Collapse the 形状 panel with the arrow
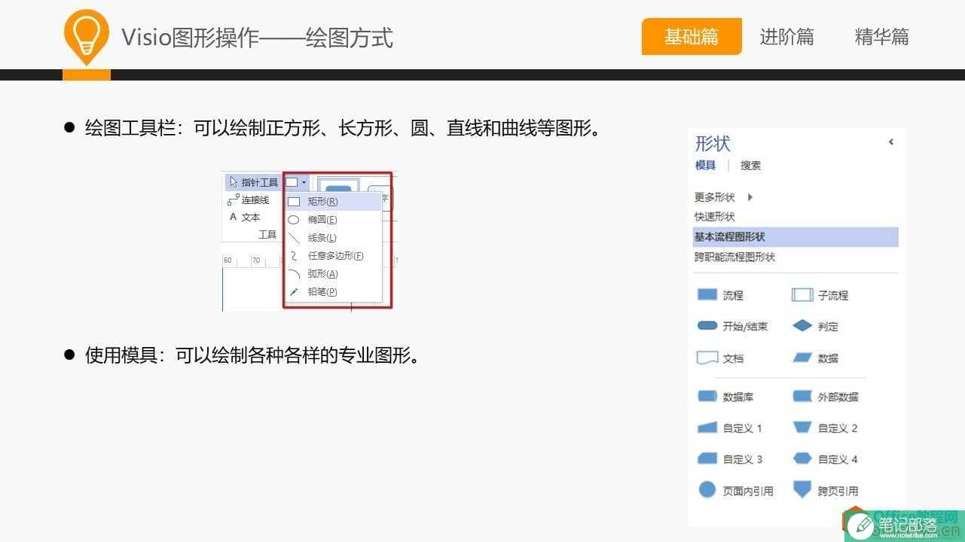 point(891,142)
